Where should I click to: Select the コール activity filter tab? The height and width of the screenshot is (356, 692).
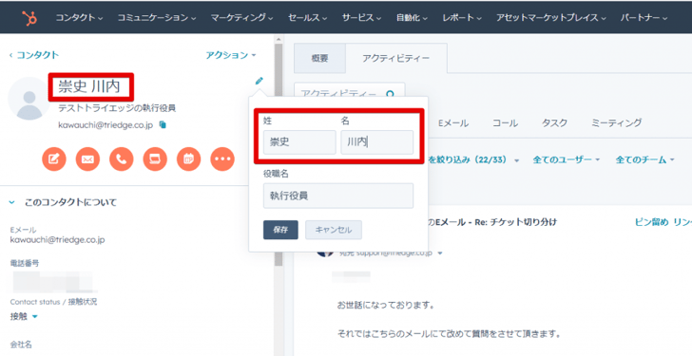click(x=506, y=123)
